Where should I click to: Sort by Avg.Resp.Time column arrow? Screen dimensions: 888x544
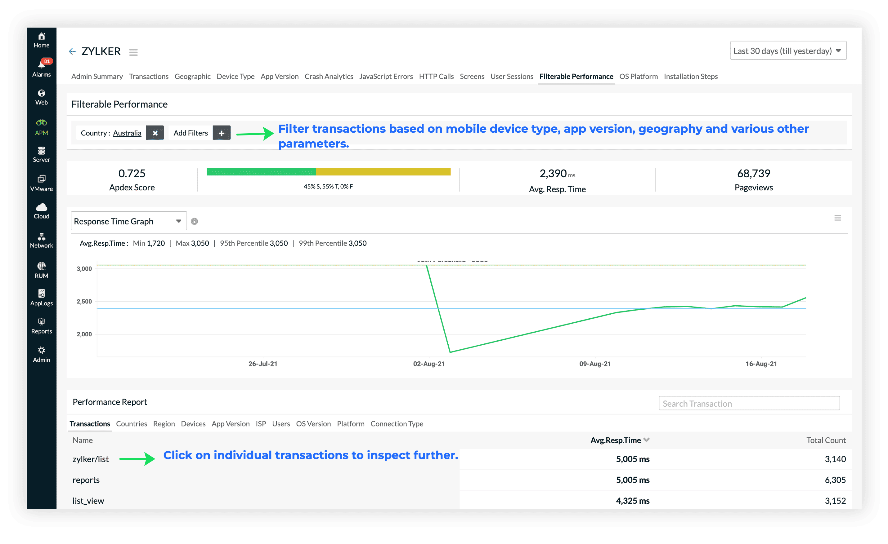pyautogui.click(x=647, y=440)
